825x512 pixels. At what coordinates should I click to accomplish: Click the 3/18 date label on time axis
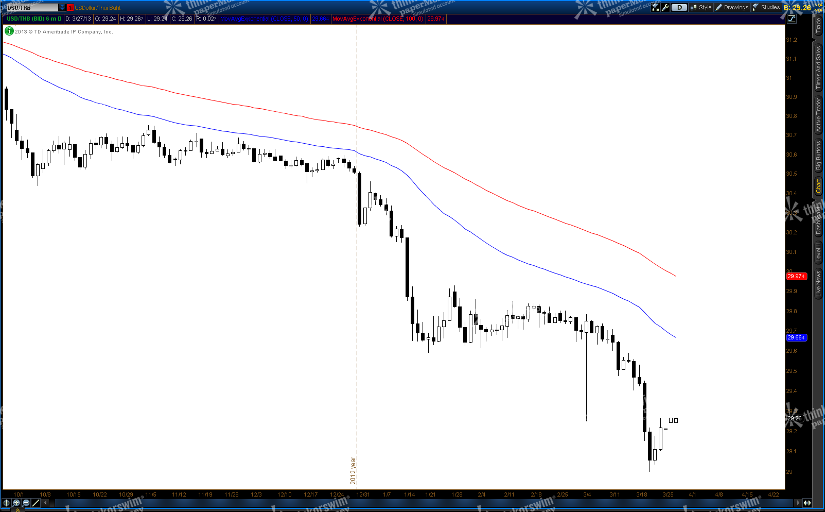642,494
